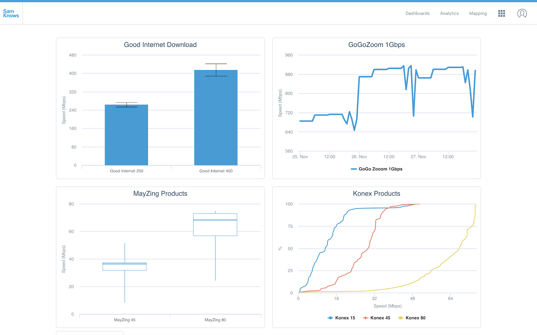Open the Dashboards menu
Screen dimensions: 537x335
pyautogui.click(x=417, y=13)
